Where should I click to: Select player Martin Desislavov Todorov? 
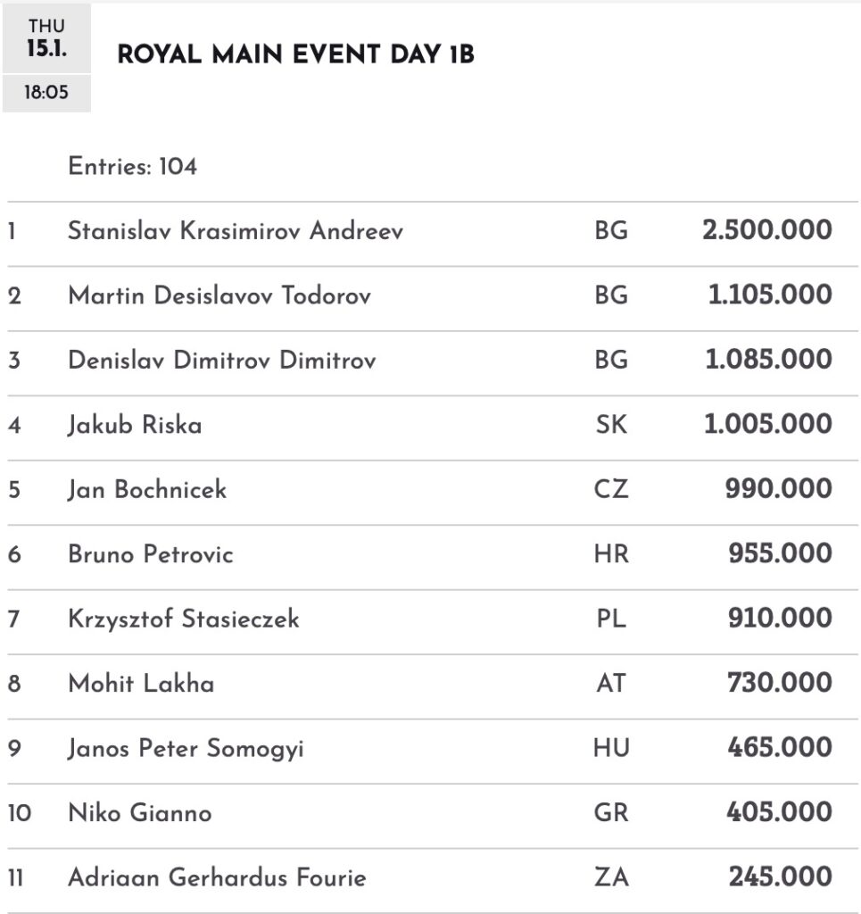(x=219, y=295)
